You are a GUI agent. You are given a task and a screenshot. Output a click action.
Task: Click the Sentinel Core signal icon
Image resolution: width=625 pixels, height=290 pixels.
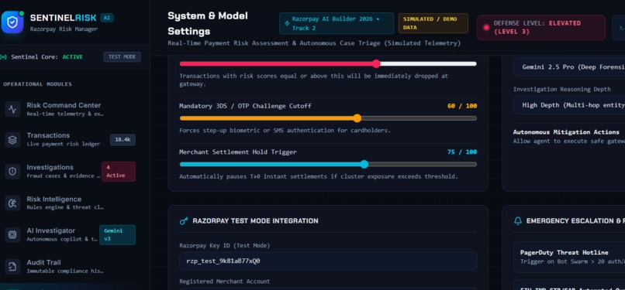pyautogui.click(x=3, y=57)
